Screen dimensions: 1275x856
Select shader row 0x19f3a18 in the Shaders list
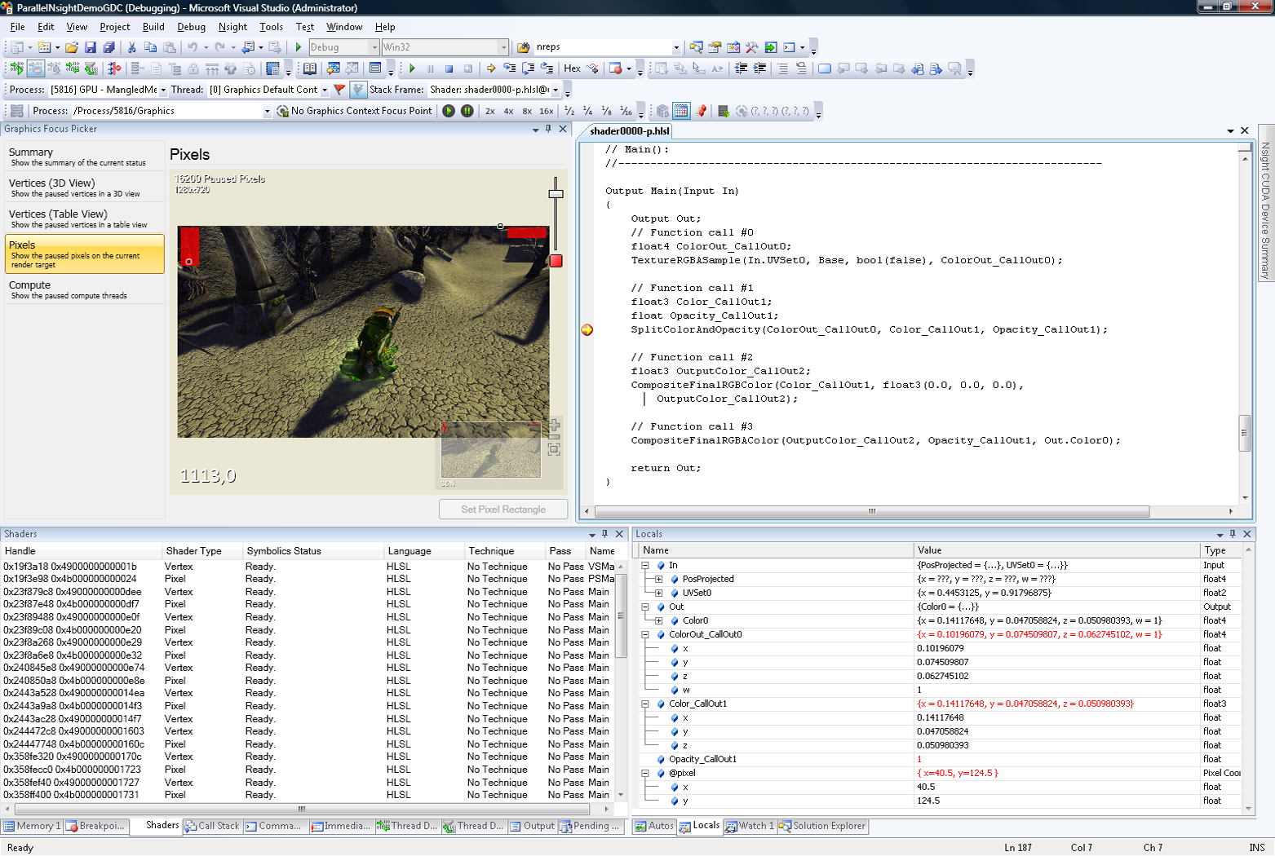coord(308,567)
